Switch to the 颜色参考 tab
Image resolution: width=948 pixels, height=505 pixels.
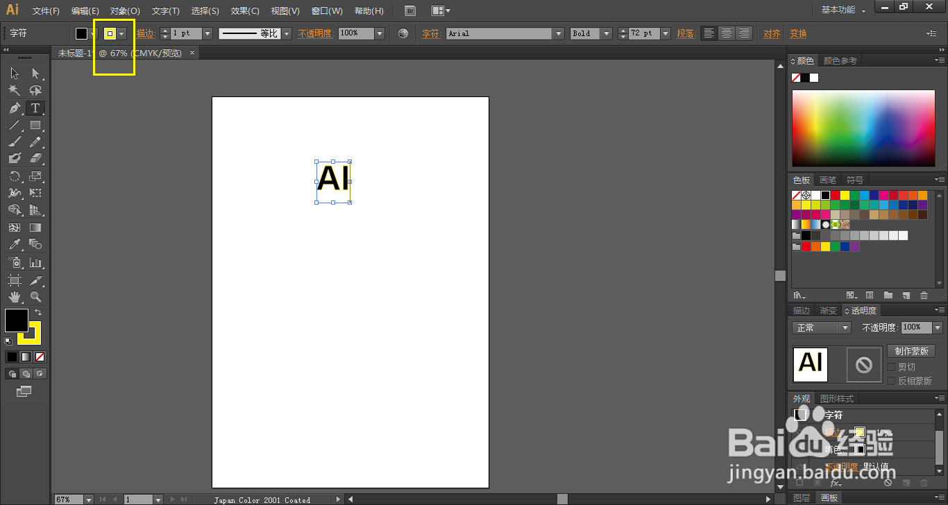tap(840, 61)
